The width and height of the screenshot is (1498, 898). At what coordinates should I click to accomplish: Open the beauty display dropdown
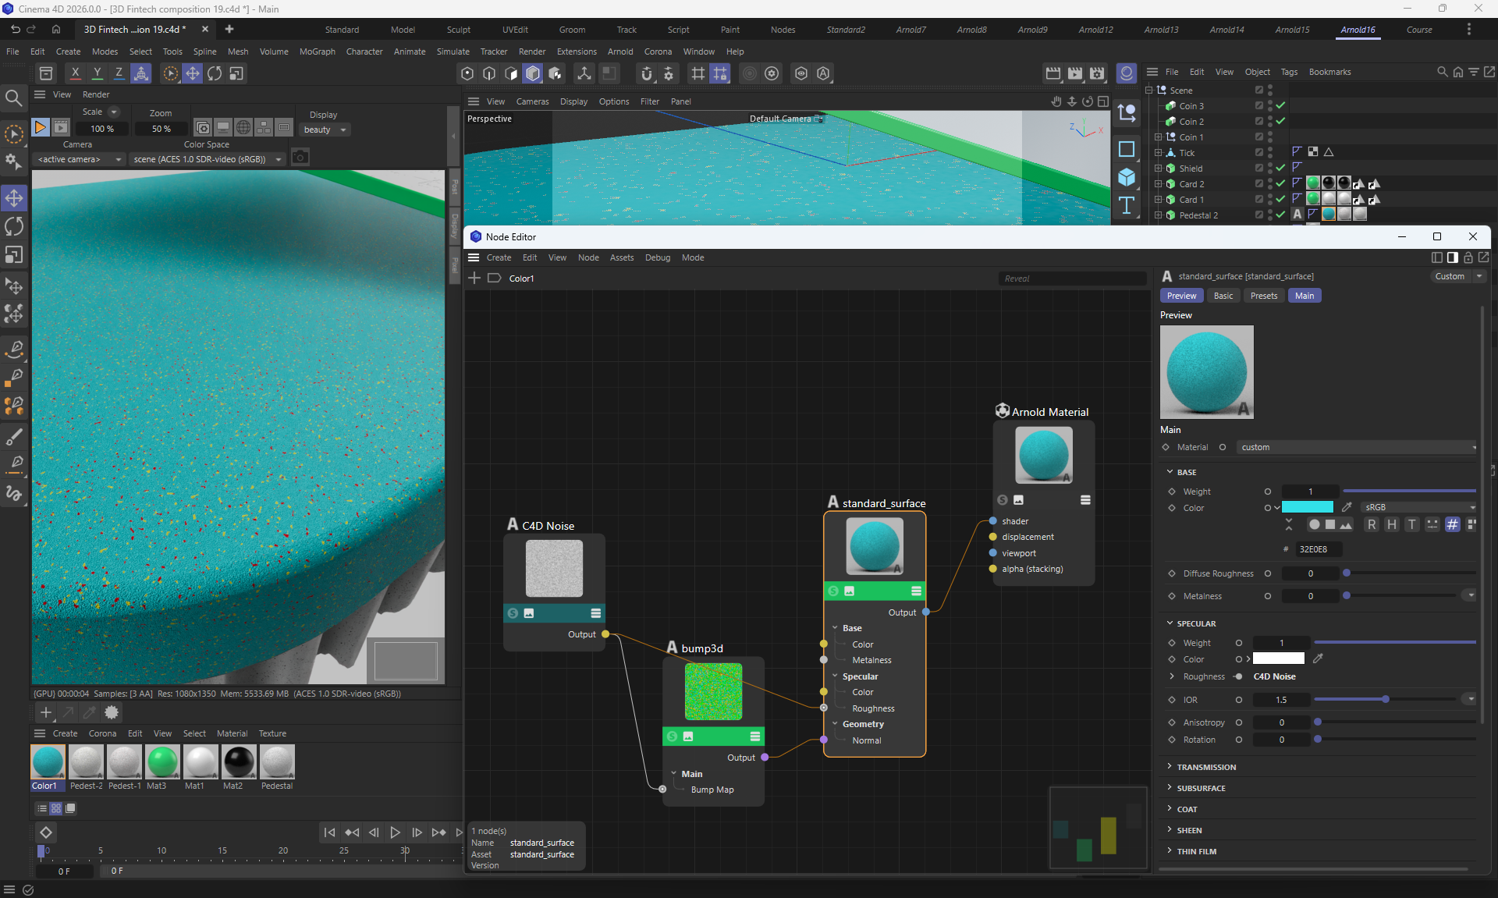325,130
